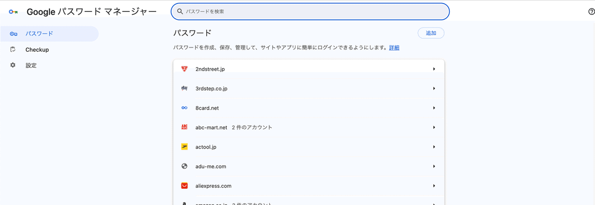595x205 pixels.
Task: Click the adu-me.com globe favicon
Action: [184, 166]
